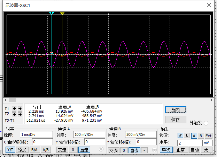217x157 pixels.
Task: Click channel B Y 轴位移 field
Action: point(146,142)
